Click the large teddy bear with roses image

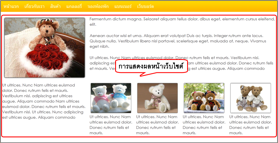point(45,47)
